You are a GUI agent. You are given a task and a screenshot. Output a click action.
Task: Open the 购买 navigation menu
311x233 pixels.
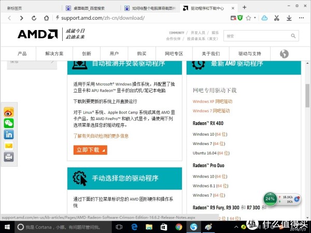click(142, 53)
